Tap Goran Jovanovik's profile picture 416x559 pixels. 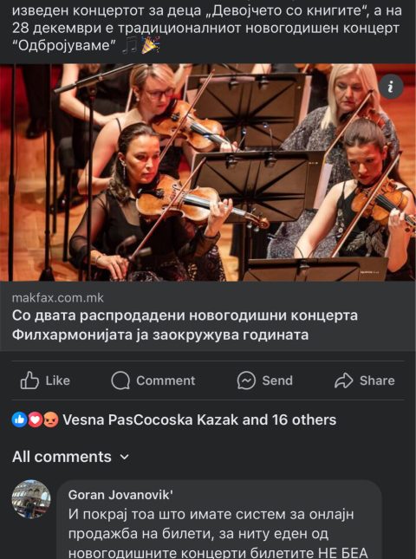pos(31,498)
